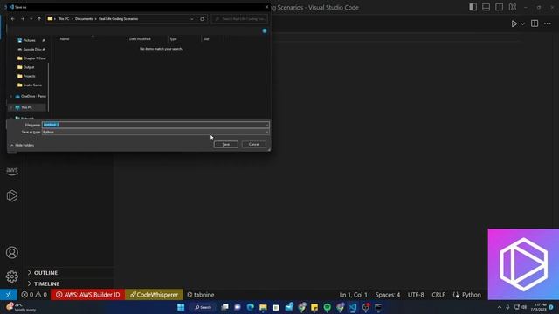Go back in the Save As dialog
The image size is (559, 314).
point(13,19)
